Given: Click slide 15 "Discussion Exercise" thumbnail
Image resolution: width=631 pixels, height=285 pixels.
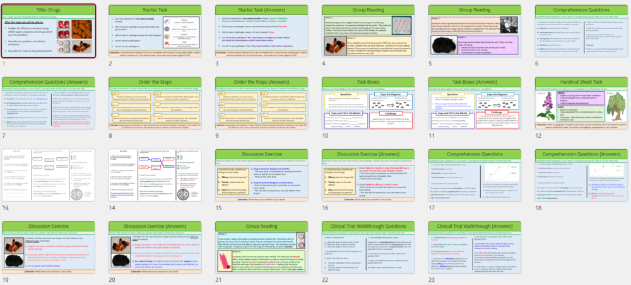Looking at the screenshot, I should [262, 175].
